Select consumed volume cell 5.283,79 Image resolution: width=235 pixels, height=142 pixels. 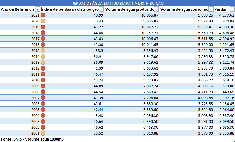(x=186, y=68)
